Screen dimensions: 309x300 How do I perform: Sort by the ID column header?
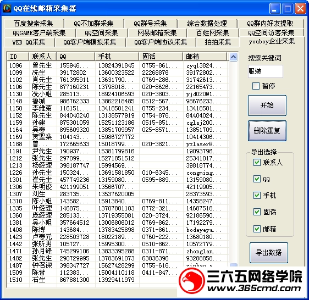[18, 57]
